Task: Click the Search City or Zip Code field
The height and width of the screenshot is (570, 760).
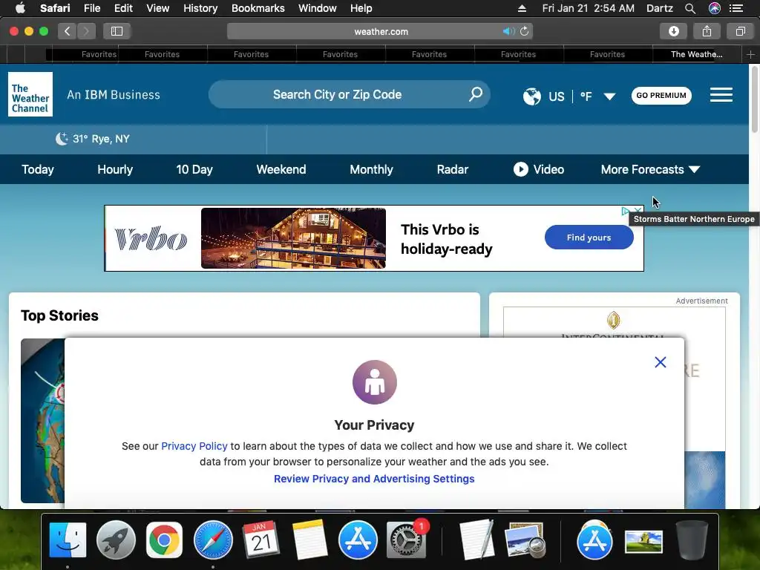Action: point(349,94)
